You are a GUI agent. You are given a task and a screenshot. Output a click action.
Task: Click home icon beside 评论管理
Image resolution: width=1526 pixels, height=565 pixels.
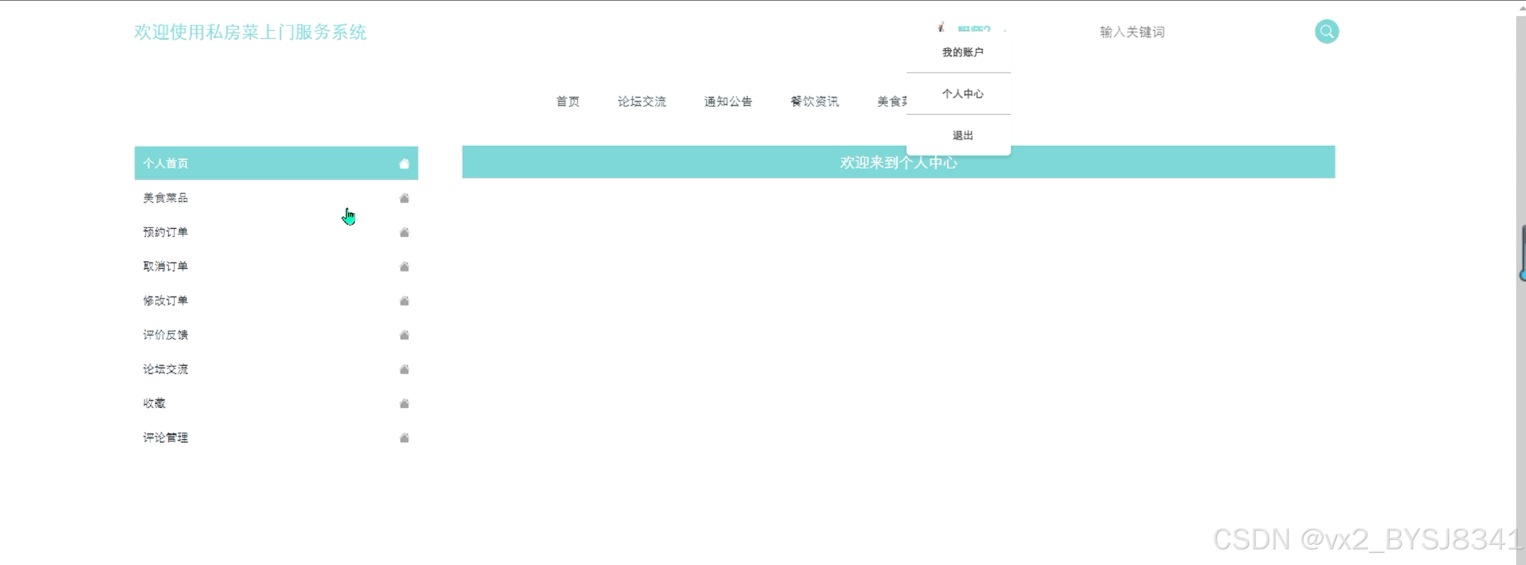coord(404,438)
